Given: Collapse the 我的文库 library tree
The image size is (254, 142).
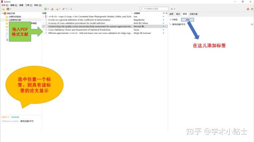Looking at the screenshot, I should [x=2, y=13].
